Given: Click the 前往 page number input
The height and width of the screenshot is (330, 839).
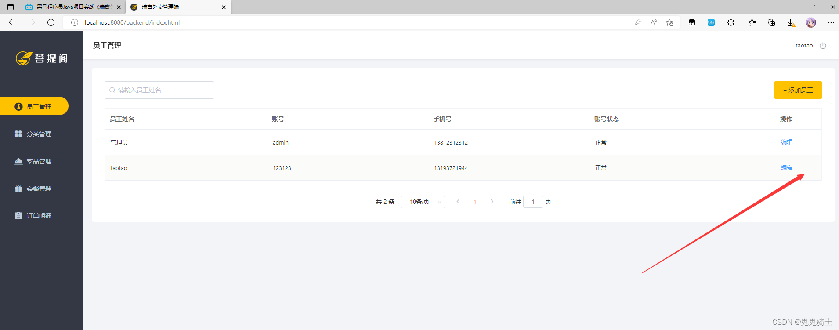Looking at the screenshot, I should 533,202.
